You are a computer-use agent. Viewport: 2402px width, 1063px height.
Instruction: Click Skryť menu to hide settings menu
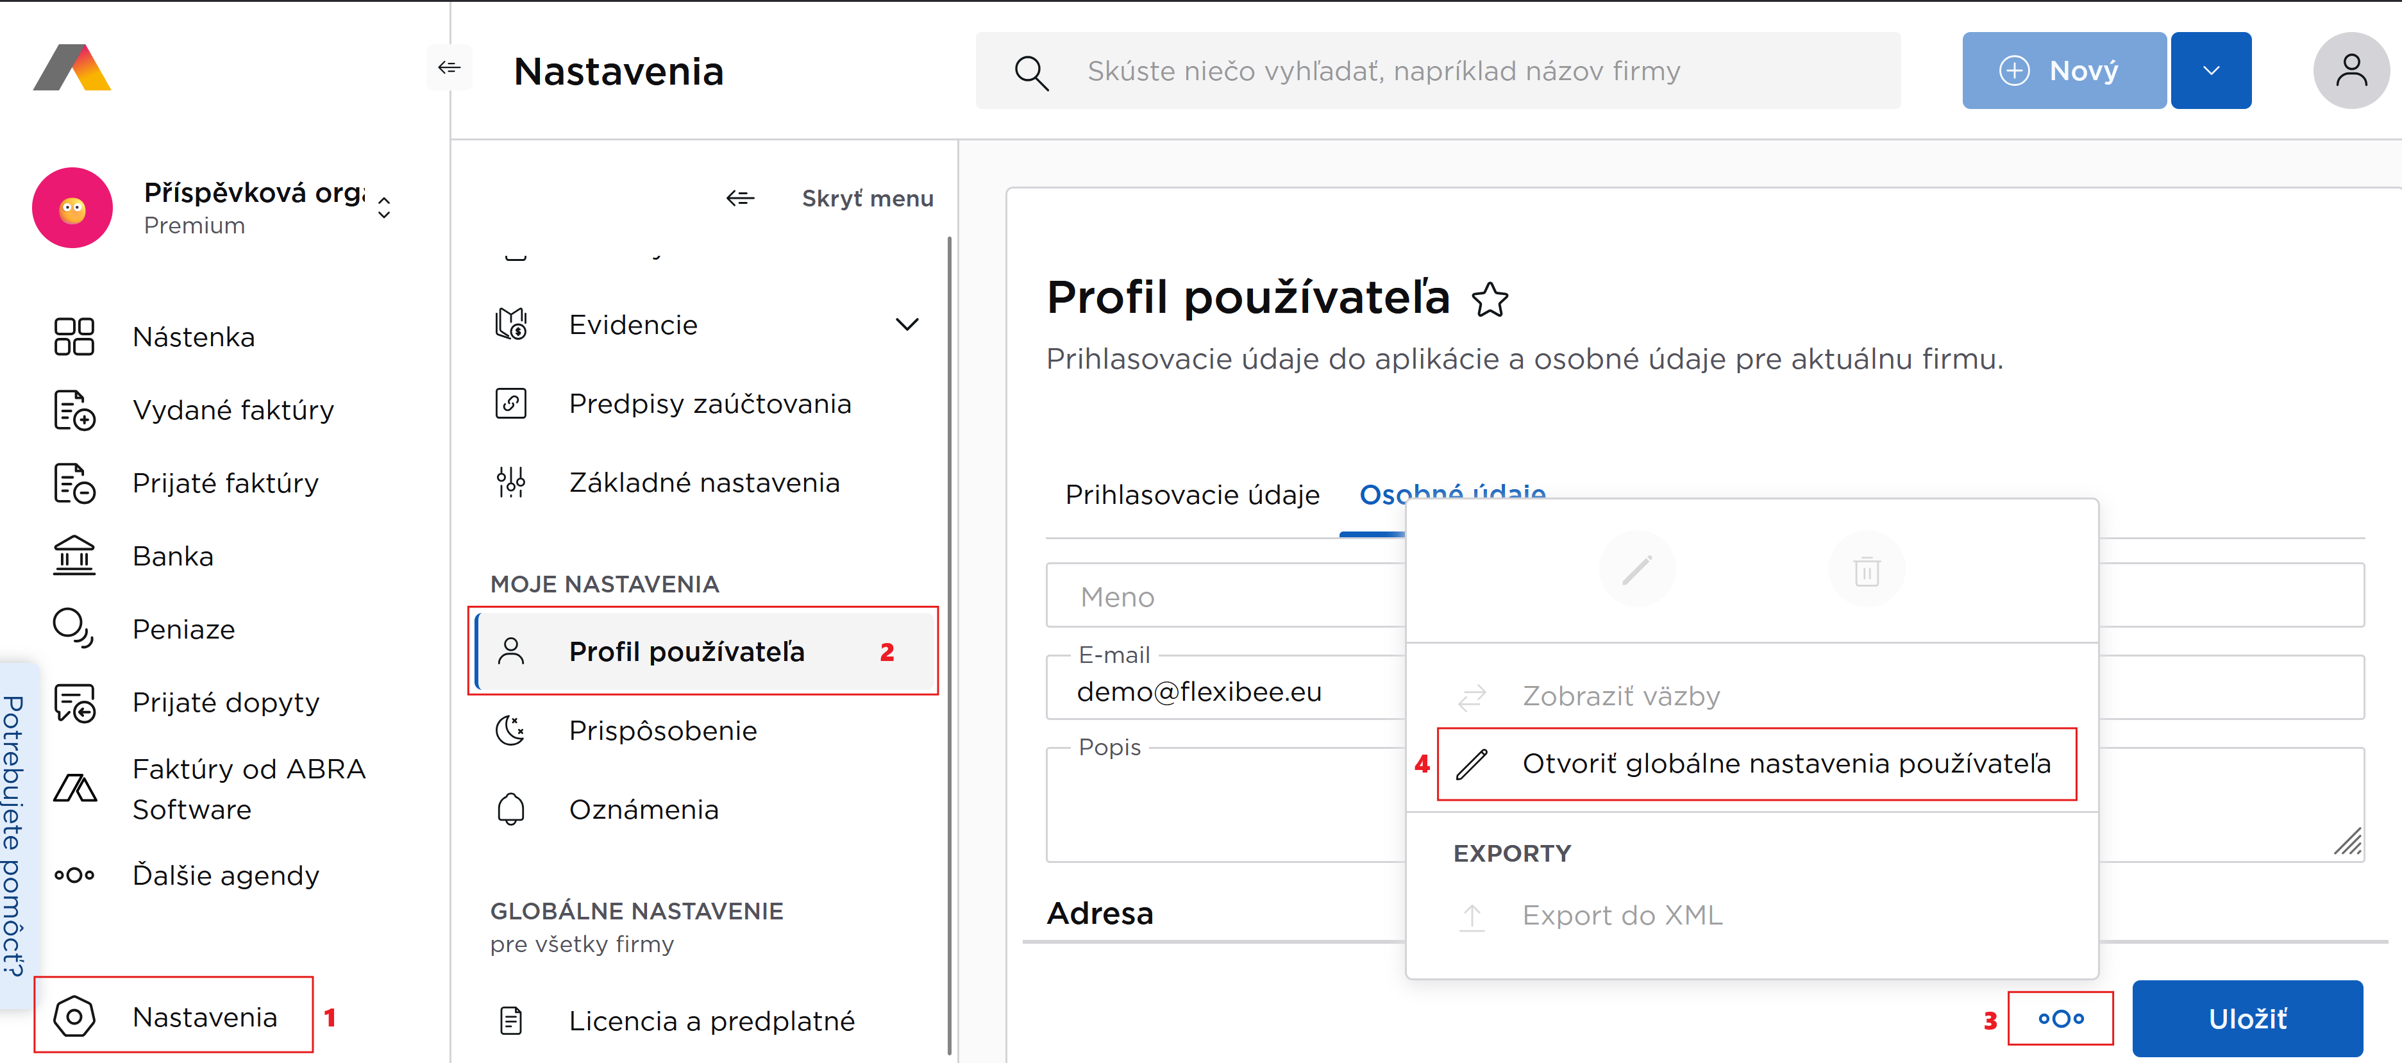tap(830, 197)
